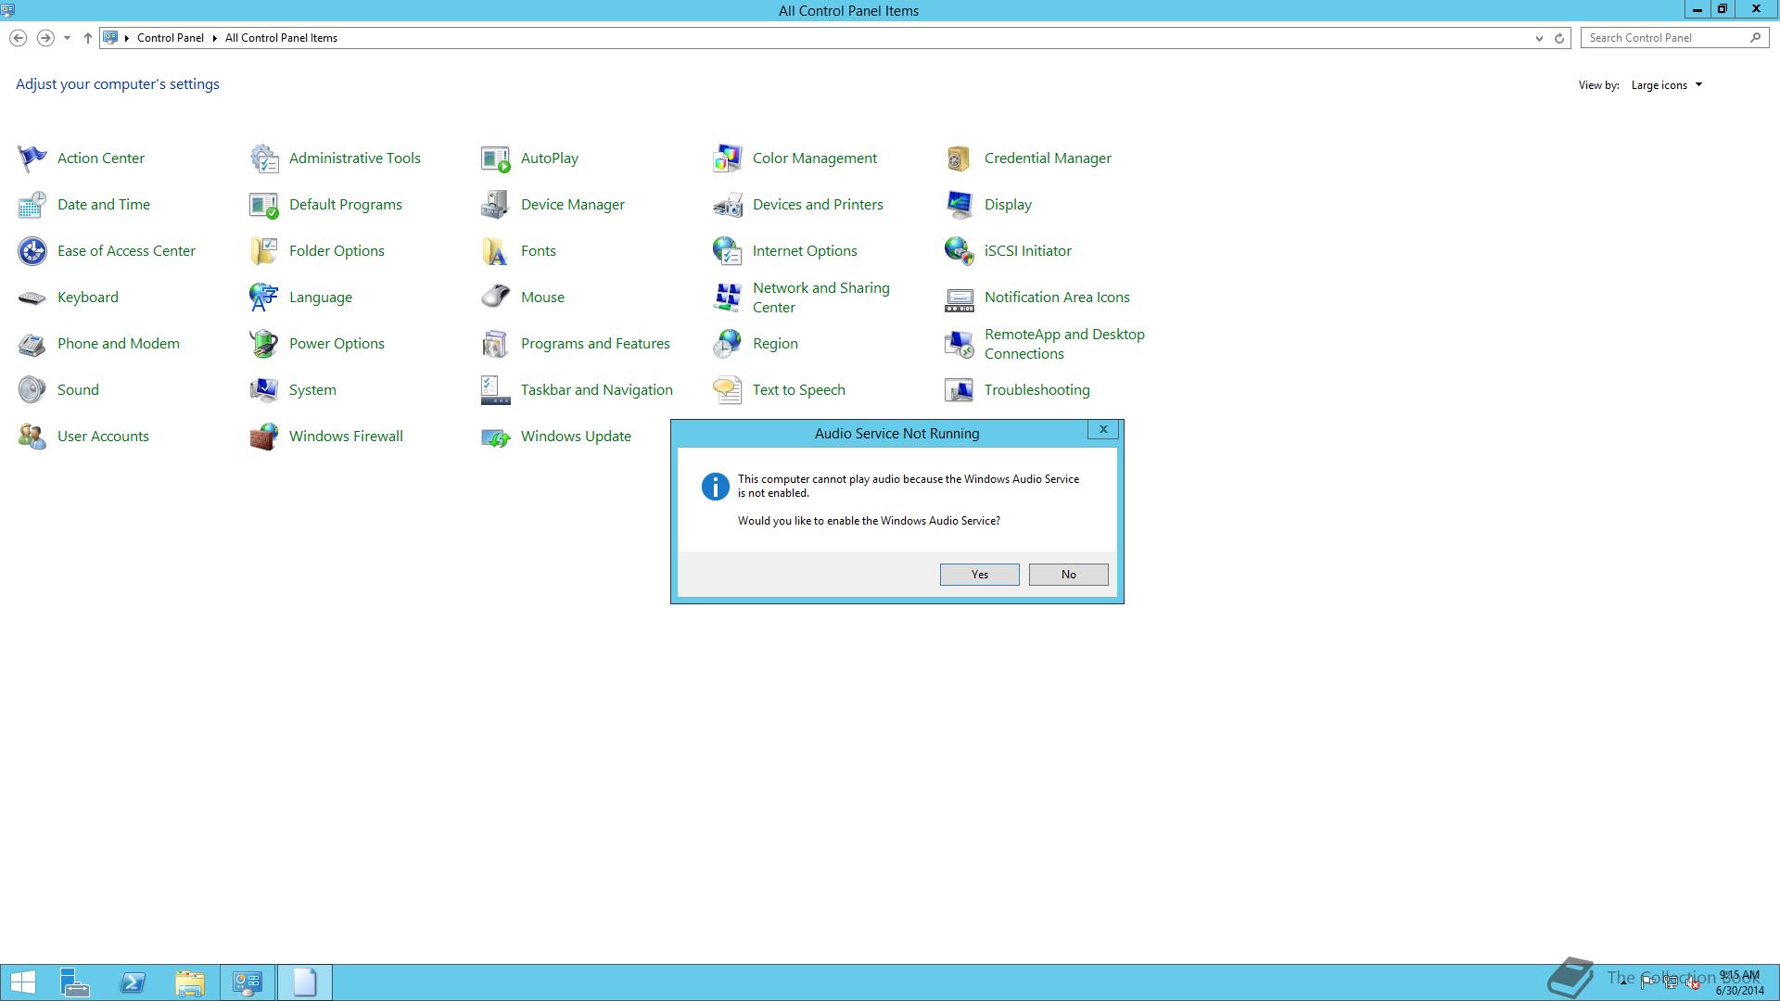Click No in Audio Service dialog
Image resolution: width=1780 pixels, height=1001 pixels.
click(x=1069, y=575)
